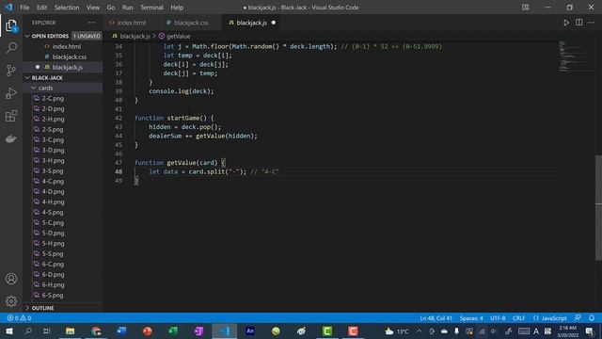Split the editor to the right
602x339 pixels.
coord(579,23)
